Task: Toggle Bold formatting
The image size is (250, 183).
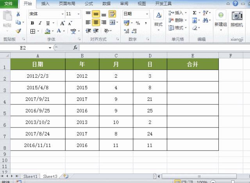Action: tap(32, 23)
